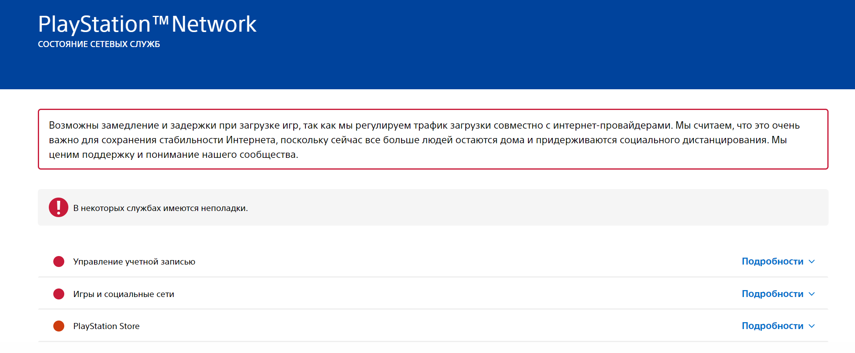Click the red status dot beside Игры и социальные сети
This screenshot has height=353, width=855.
tap(59, 294)
